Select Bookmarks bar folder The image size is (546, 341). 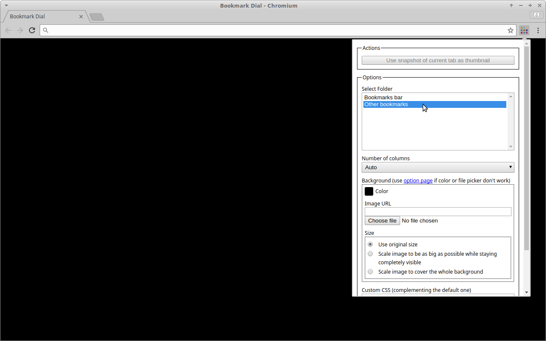(x=435, y=98)
